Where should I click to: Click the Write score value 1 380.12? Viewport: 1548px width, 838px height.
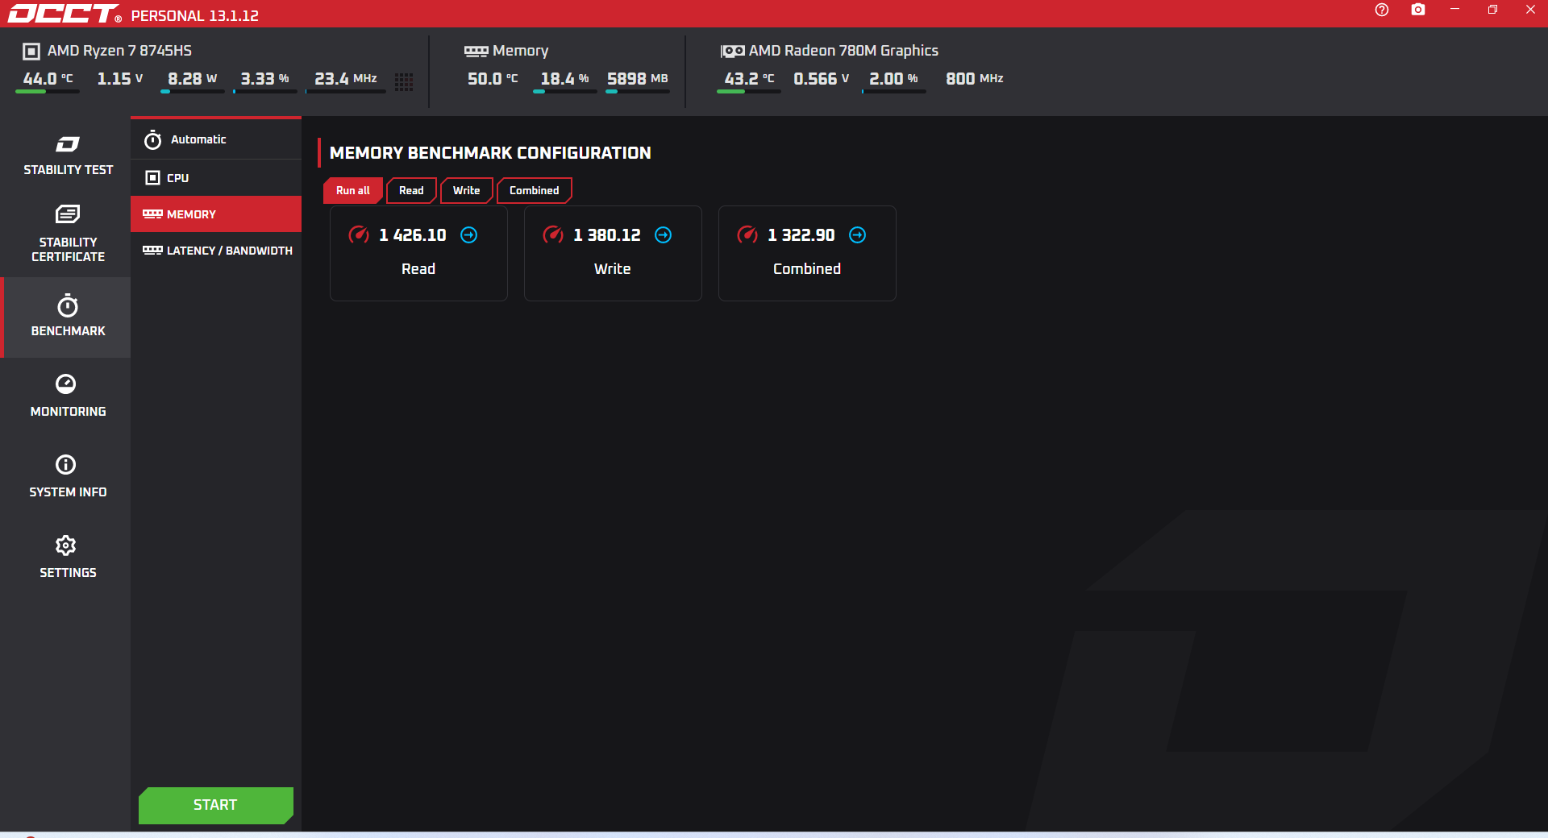coord(606,234)
